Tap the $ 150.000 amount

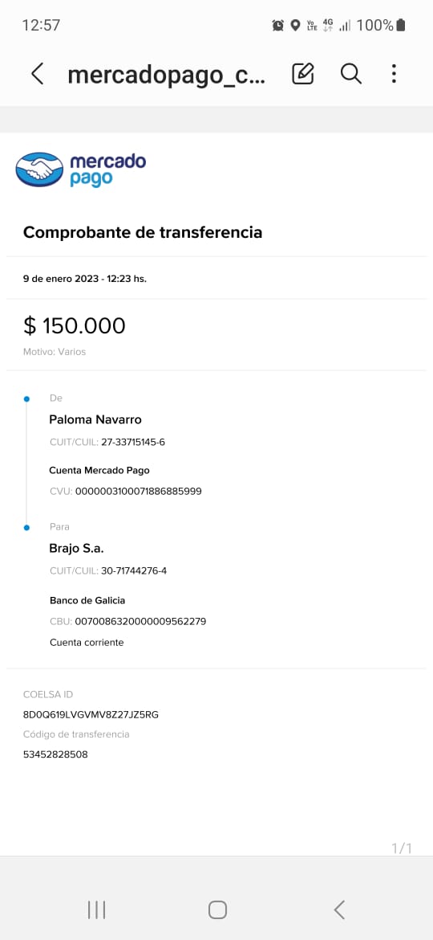[74, 325]
